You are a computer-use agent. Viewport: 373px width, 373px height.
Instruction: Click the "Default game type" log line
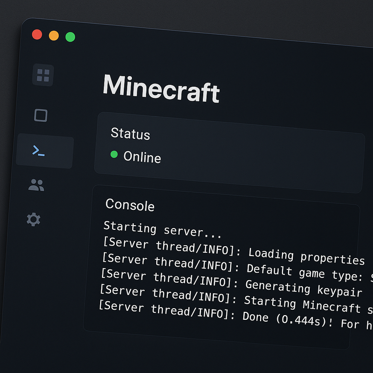(x=237, y=268)
